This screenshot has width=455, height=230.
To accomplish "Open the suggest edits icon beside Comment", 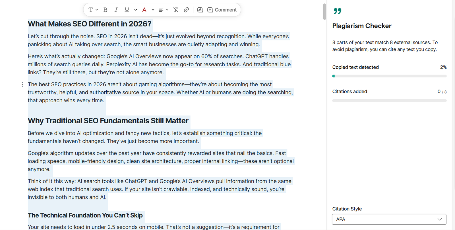I will [200, 10].
